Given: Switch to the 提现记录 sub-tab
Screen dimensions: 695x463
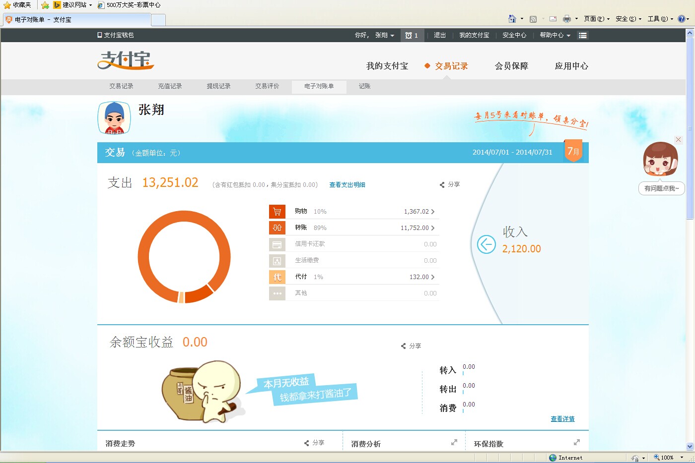Looking at the screenshot, I should pos(218,86).
